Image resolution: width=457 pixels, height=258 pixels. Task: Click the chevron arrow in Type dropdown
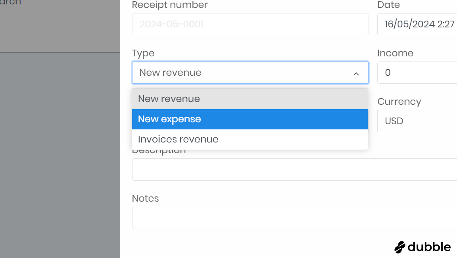click(356, 73)
